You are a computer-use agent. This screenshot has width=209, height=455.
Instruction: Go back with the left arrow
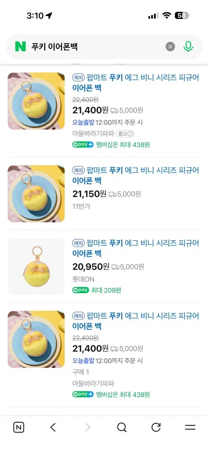(53, 428)
